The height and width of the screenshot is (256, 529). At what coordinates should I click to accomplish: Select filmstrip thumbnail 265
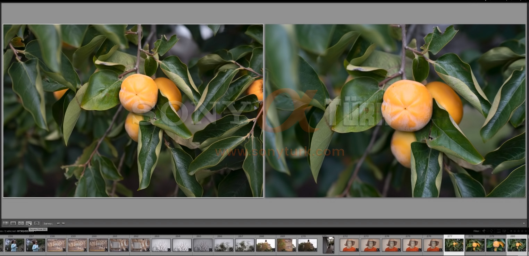(x=203, y=245)
